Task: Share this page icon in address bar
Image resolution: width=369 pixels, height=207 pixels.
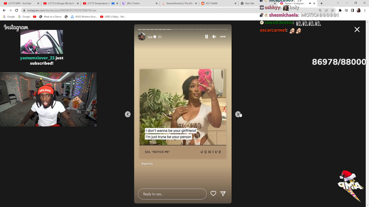Action: tap(326, 10)
